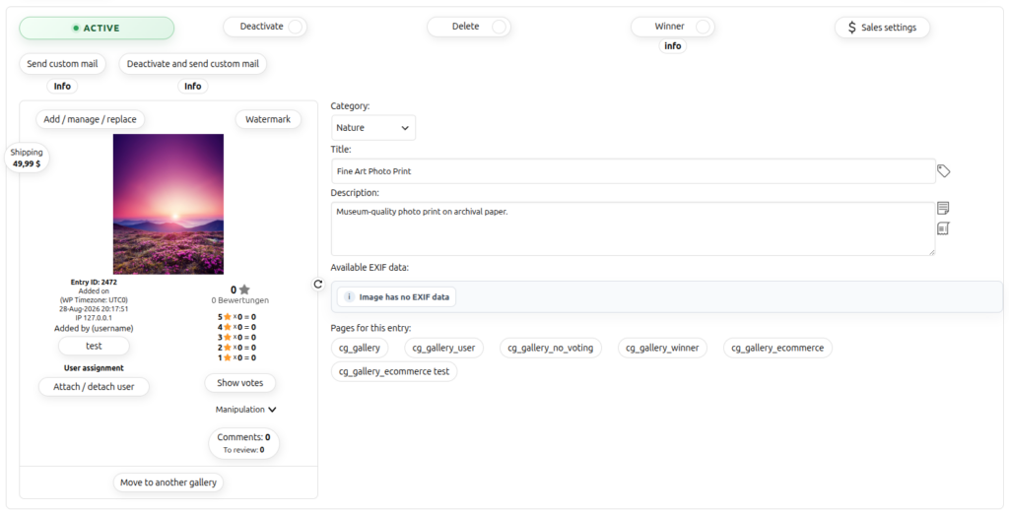
Task: Click the IP 127.0.0.1 text
Action: 94,318
